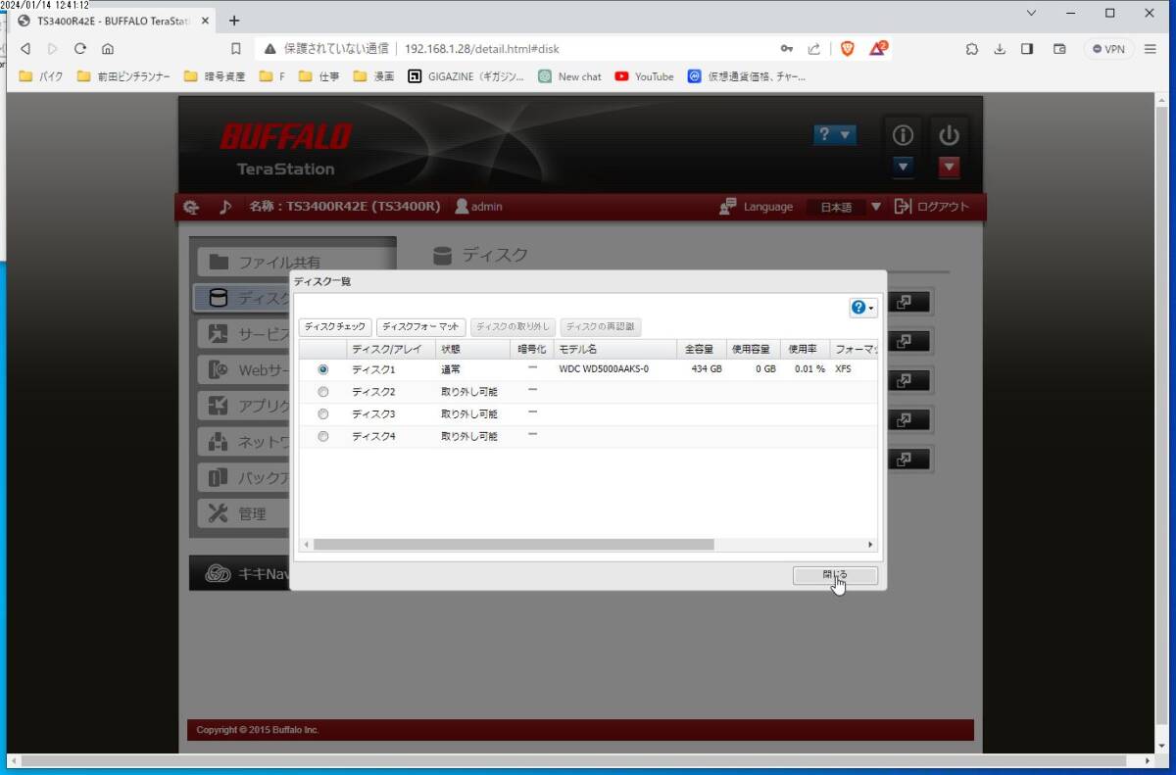This screenshot has height=775, width=1176.
Task: Open the saved passwords key icon
Action: (787, 49)
